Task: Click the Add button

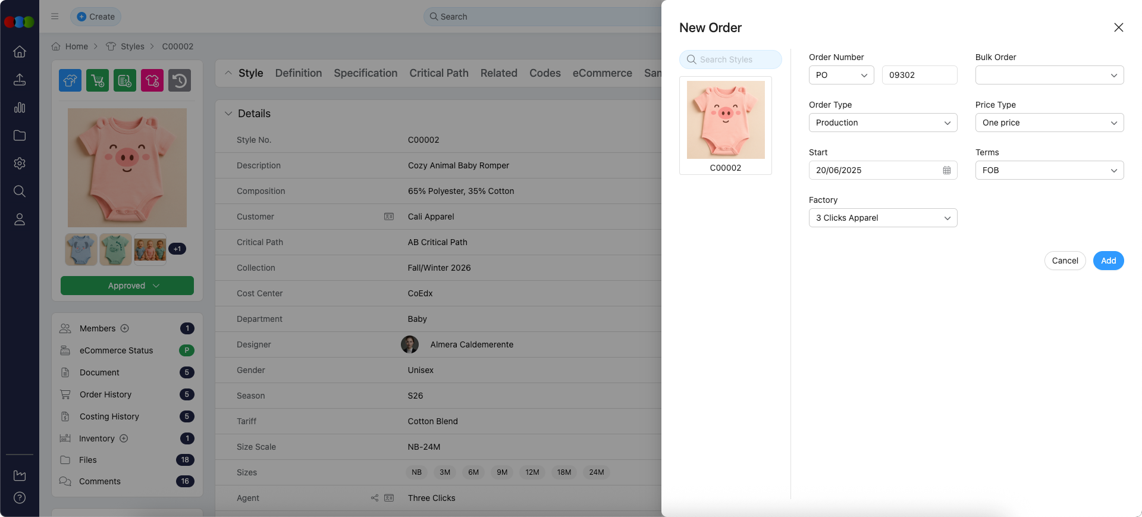Action: 1108,261
